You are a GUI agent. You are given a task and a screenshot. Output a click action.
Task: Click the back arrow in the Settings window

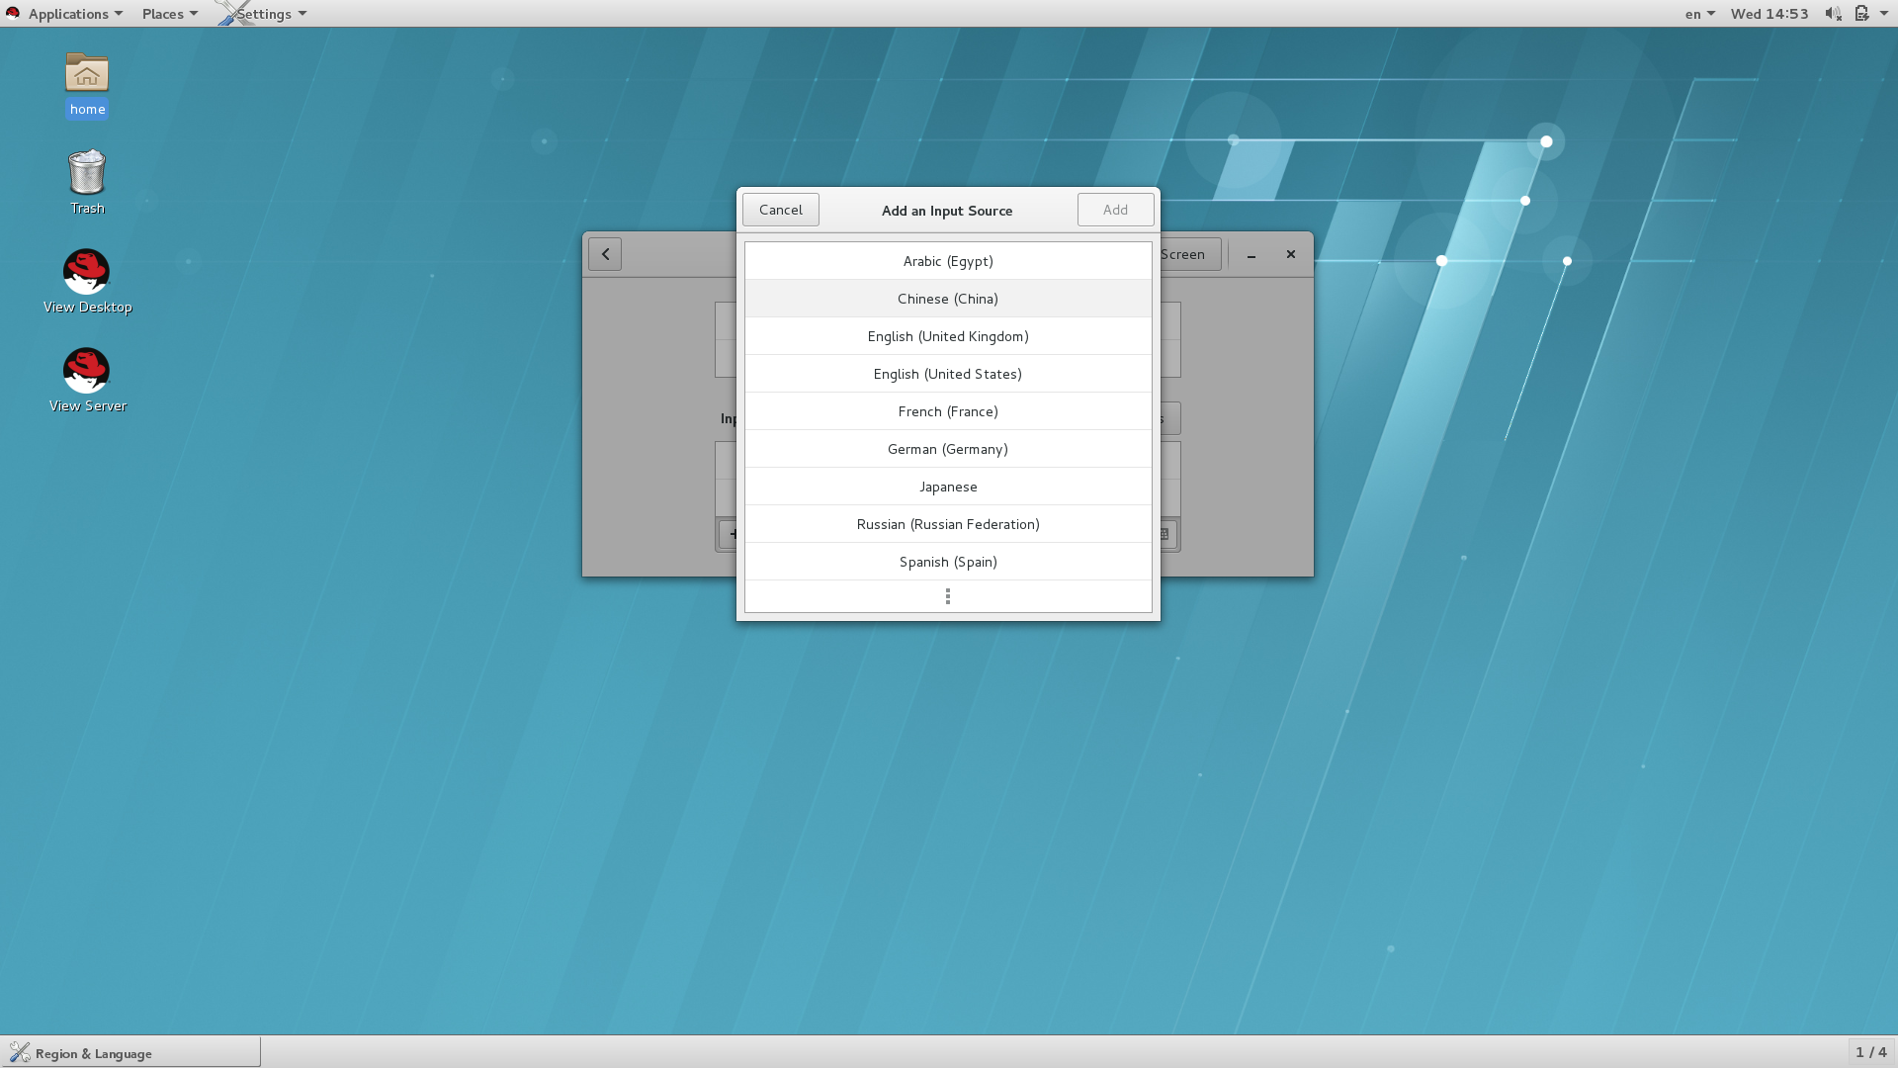(604, 254)
